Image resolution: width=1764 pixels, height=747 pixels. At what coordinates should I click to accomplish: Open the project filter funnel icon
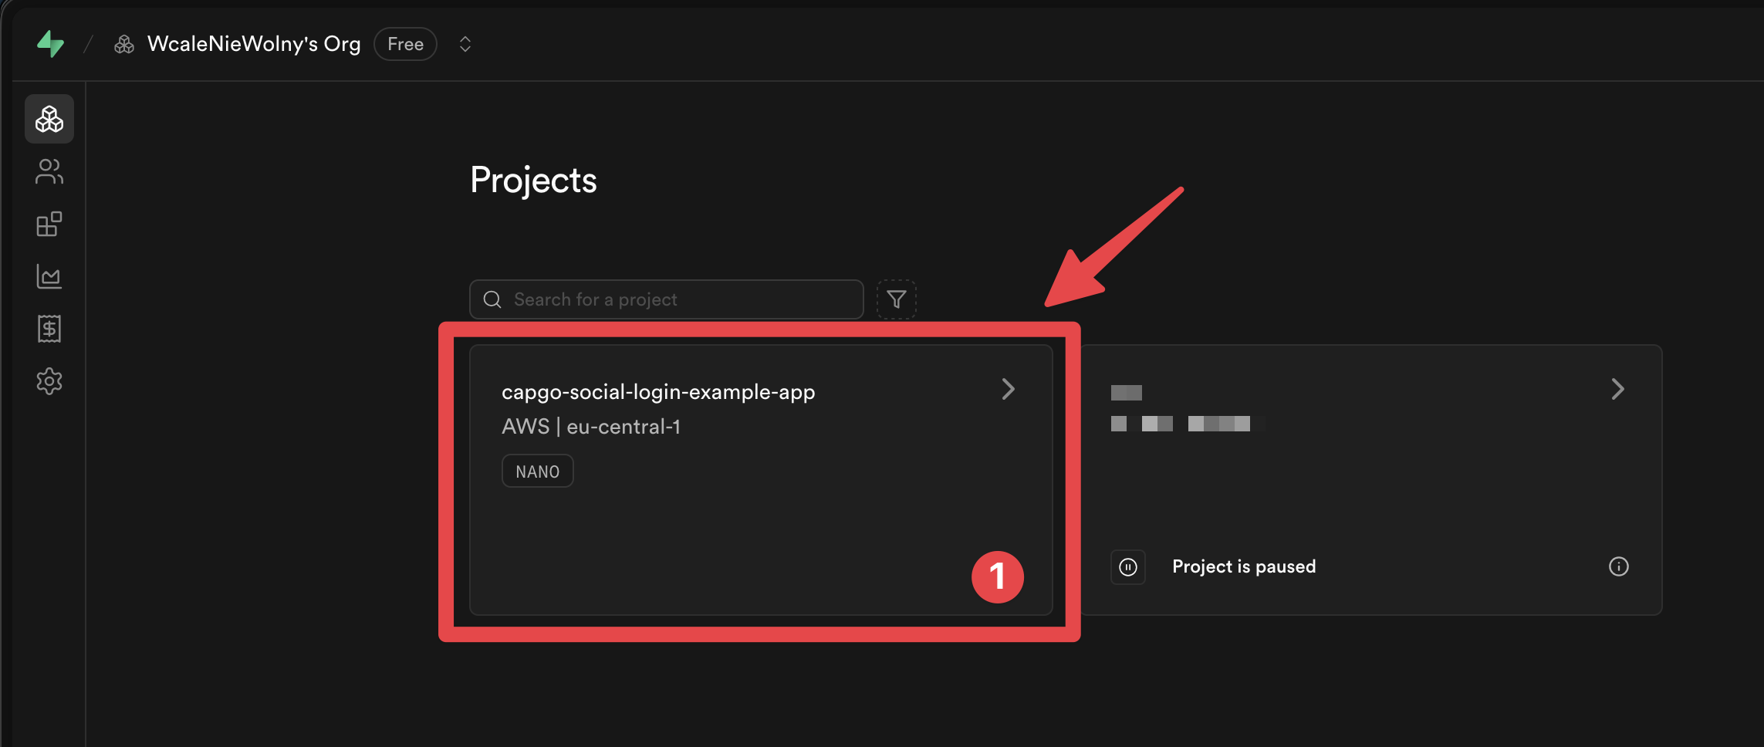(x=896, y=299)
